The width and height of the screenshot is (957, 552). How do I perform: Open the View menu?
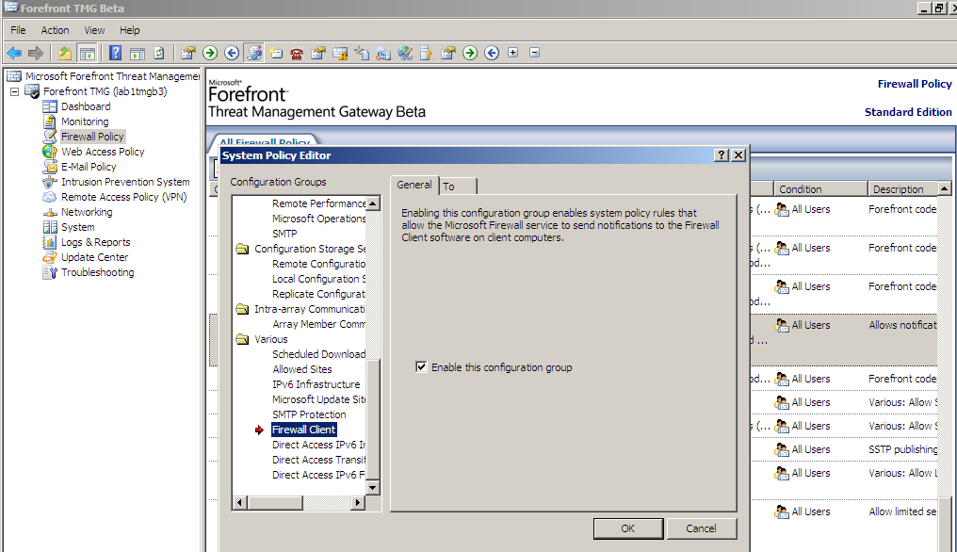94,30
